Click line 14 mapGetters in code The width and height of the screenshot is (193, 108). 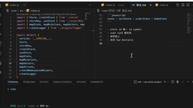point(26,63)
